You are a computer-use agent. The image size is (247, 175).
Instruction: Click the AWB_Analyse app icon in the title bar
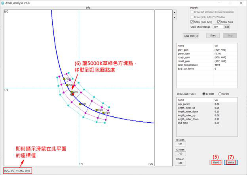(2, 3)
